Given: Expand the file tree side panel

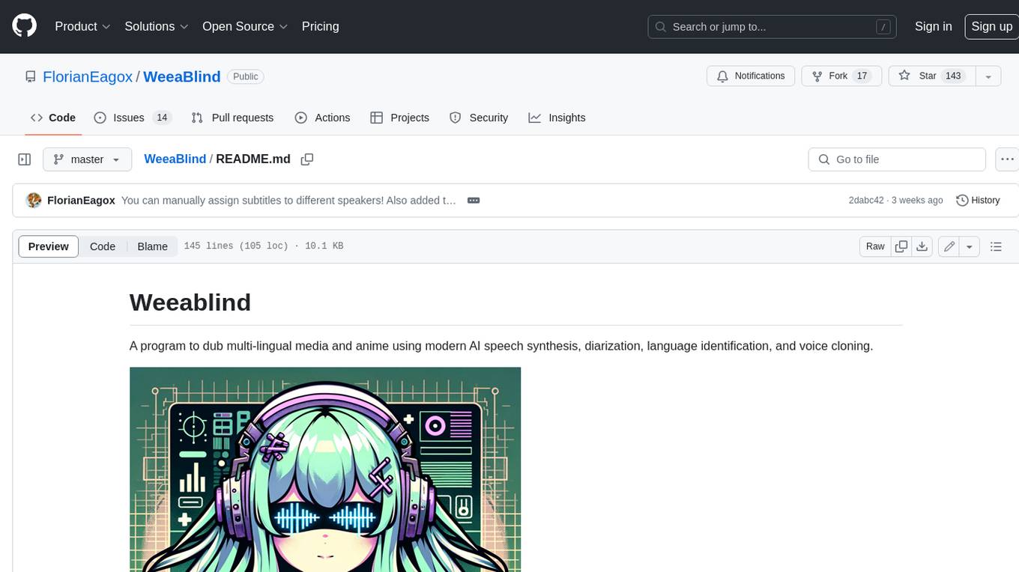Looking at the screenshot, I should tap(25, 159).
